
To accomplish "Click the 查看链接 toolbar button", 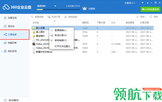I will click(x=37, y=17).
